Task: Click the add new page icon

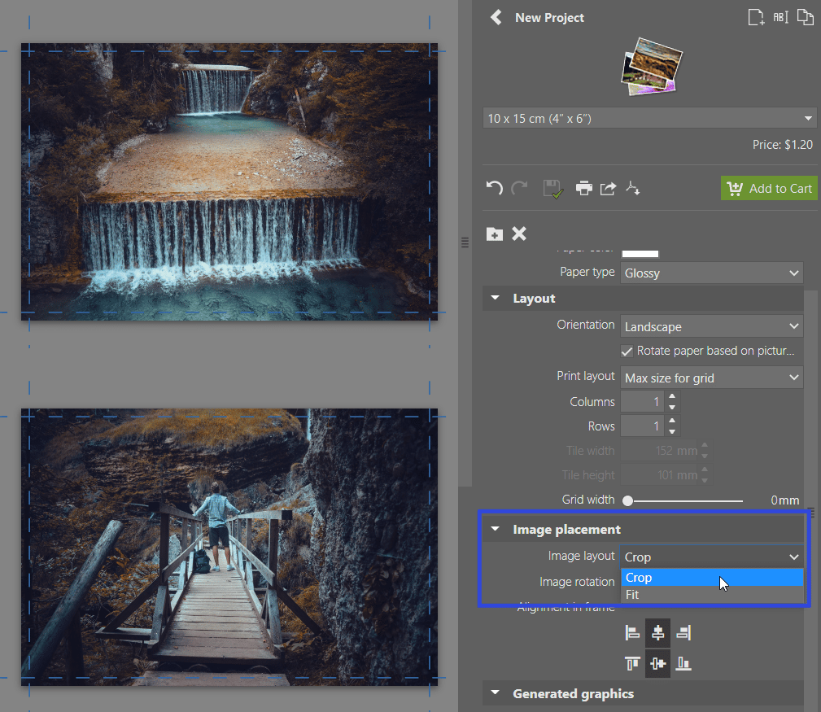Action: point(756,17)
